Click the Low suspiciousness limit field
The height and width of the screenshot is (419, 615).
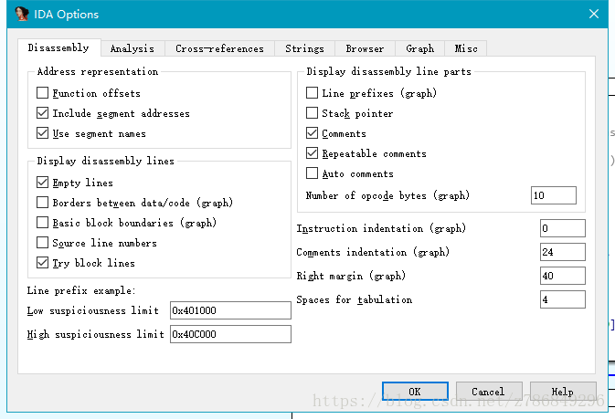(x=230, y=310)
